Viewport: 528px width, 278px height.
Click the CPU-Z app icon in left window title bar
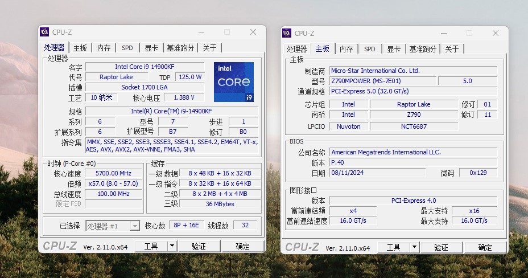44,32
